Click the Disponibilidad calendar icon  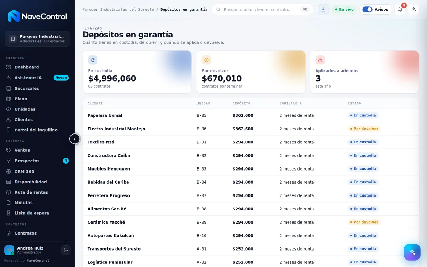[x=9, y=182]
